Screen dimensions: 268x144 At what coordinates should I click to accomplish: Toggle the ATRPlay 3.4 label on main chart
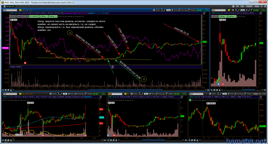44,16
